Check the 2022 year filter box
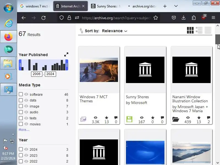The width and height of the screenshot is (220, 165). (x=21, y=161)
